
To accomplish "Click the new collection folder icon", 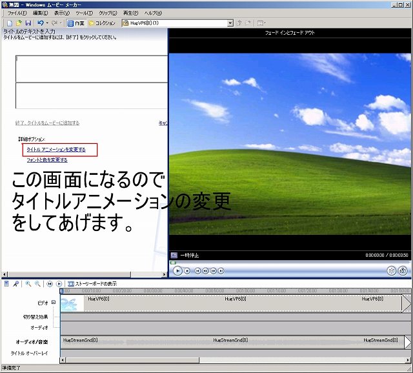I will (248, 23).
